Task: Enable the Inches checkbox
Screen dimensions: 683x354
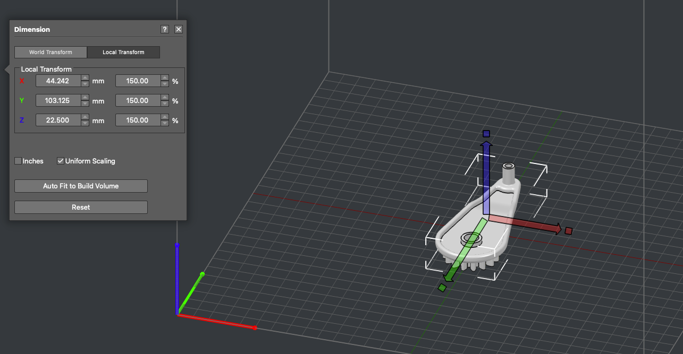Action: [x=18, y=161]
